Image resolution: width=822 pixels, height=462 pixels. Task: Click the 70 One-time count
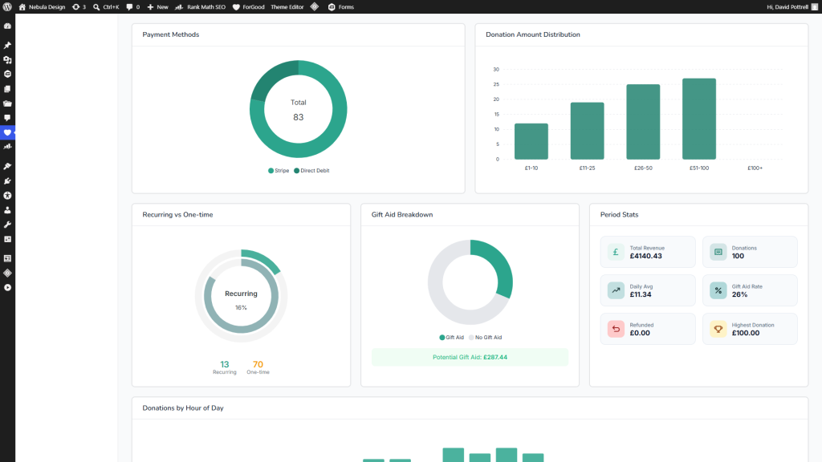258,365
